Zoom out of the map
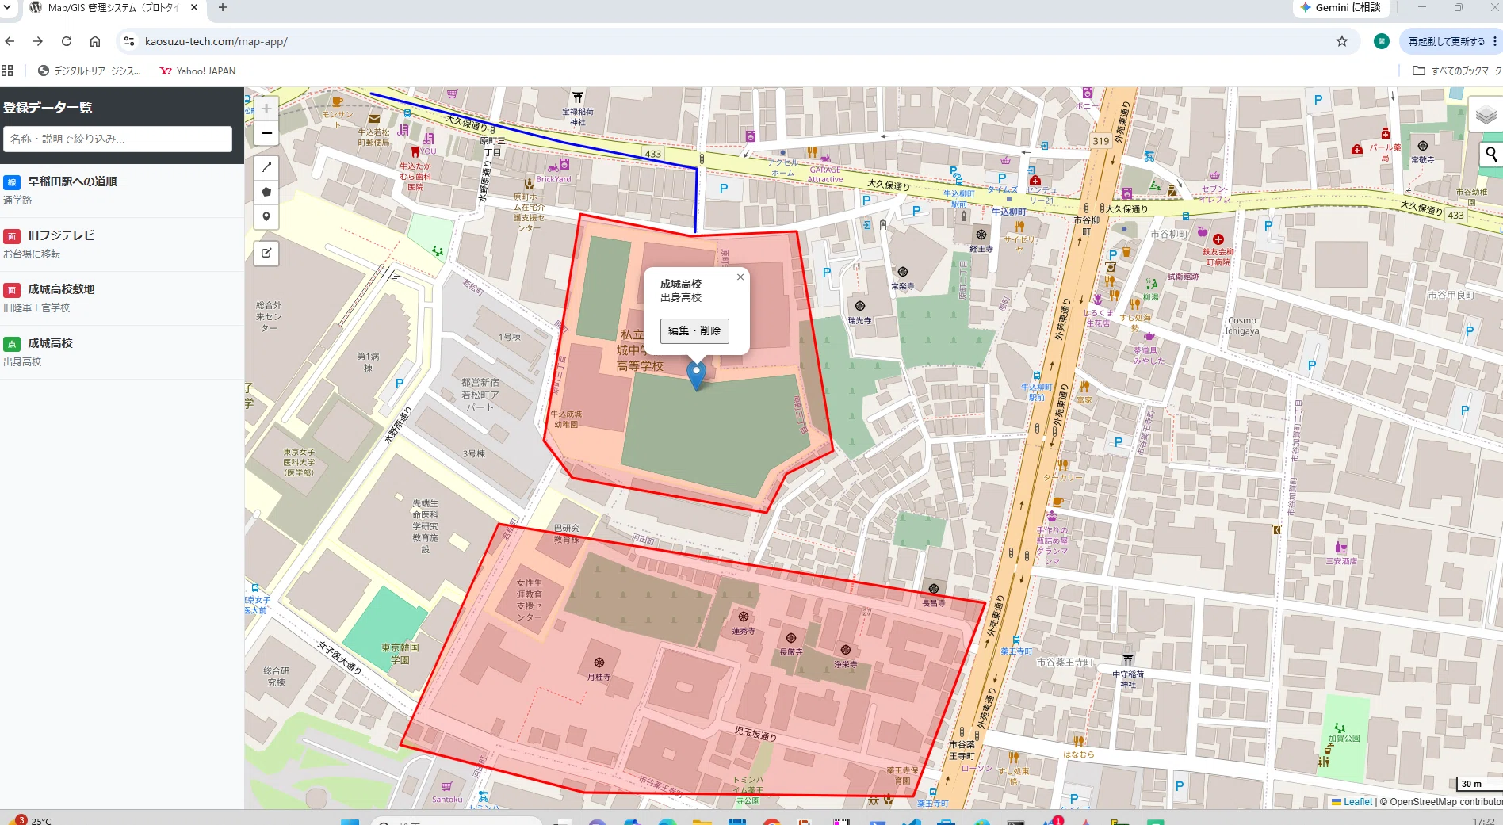The width and height of the screenshot is (1503, 825). tap(266, 133)
